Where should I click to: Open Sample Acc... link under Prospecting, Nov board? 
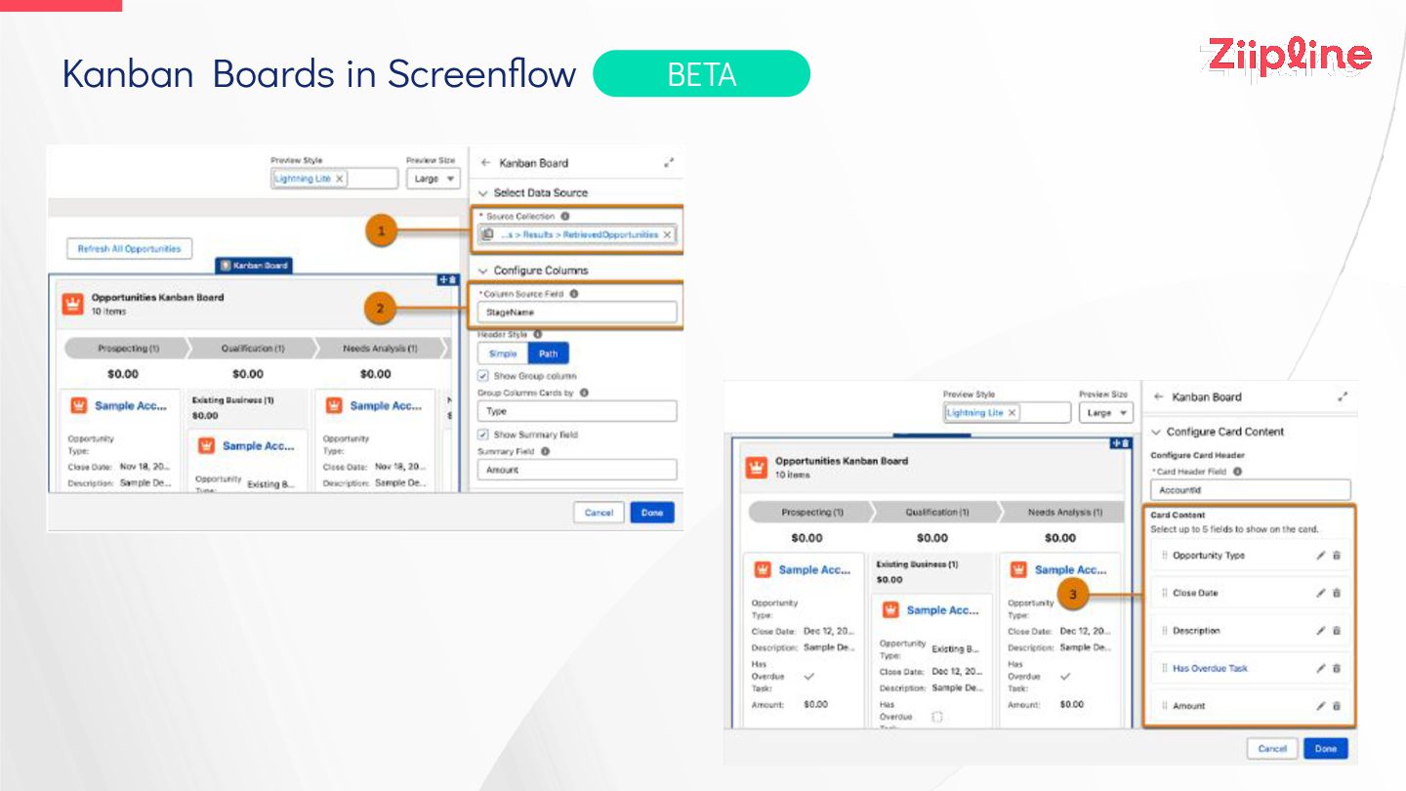click(x=130, y=405)
